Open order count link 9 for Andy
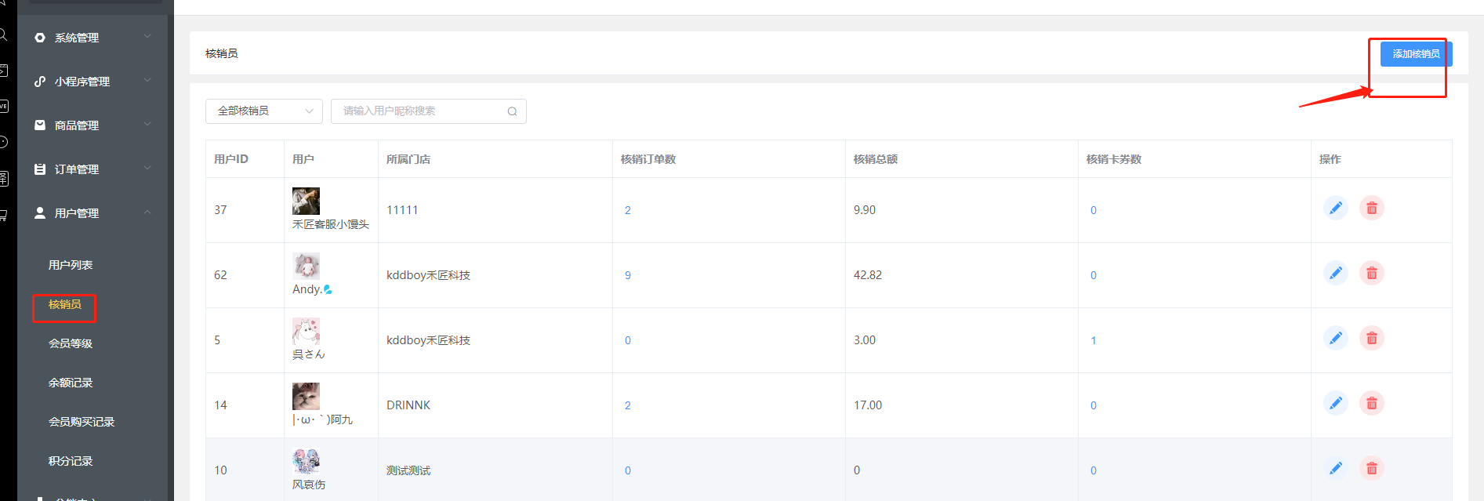The width and height of the screenshot is (1484, 501). pyautogui.click(x=628, y=276)
